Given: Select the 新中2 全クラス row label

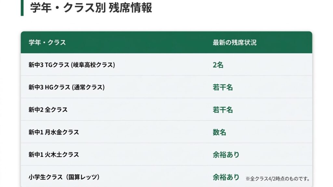Looking at the screenshot, I should pyautogui.click(x=48, y=110).
